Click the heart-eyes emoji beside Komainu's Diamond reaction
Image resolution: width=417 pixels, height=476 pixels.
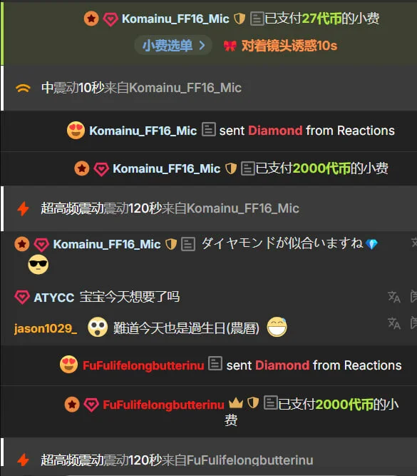tap(76, 130)
